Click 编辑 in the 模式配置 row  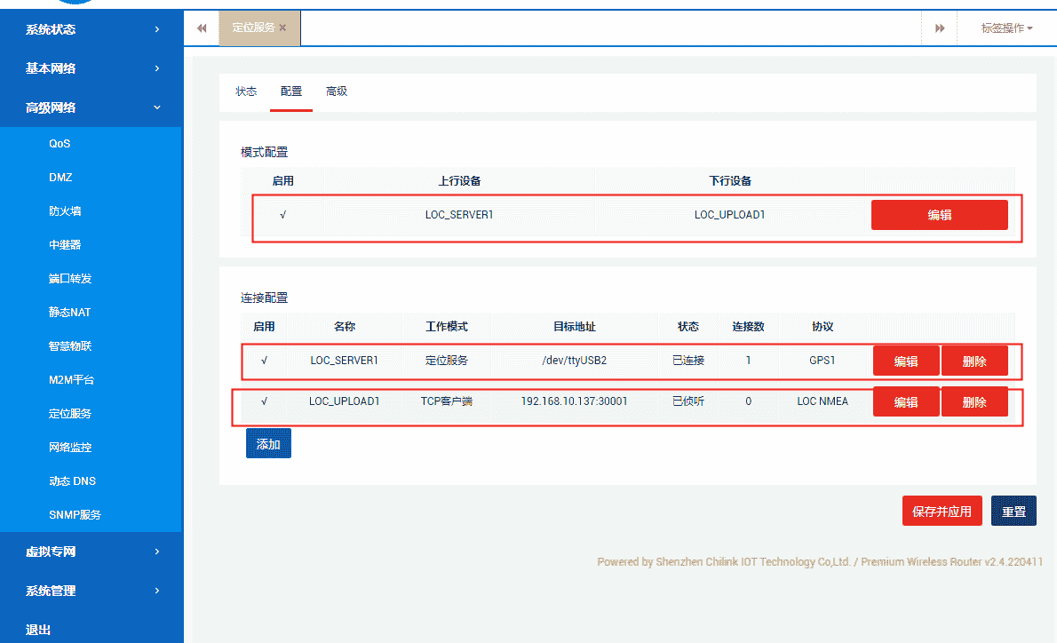click(x=940, y=214)
